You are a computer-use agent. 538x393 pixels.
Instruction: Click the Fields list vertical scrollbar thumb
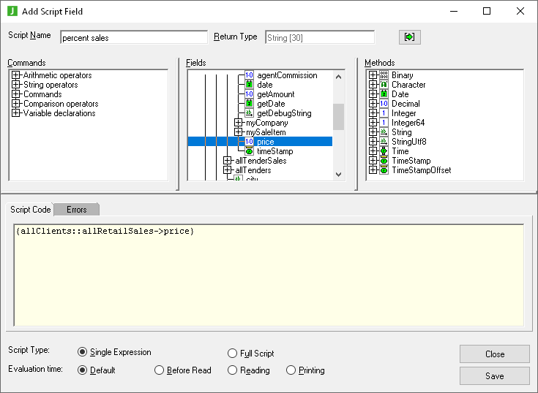point(338,117)
